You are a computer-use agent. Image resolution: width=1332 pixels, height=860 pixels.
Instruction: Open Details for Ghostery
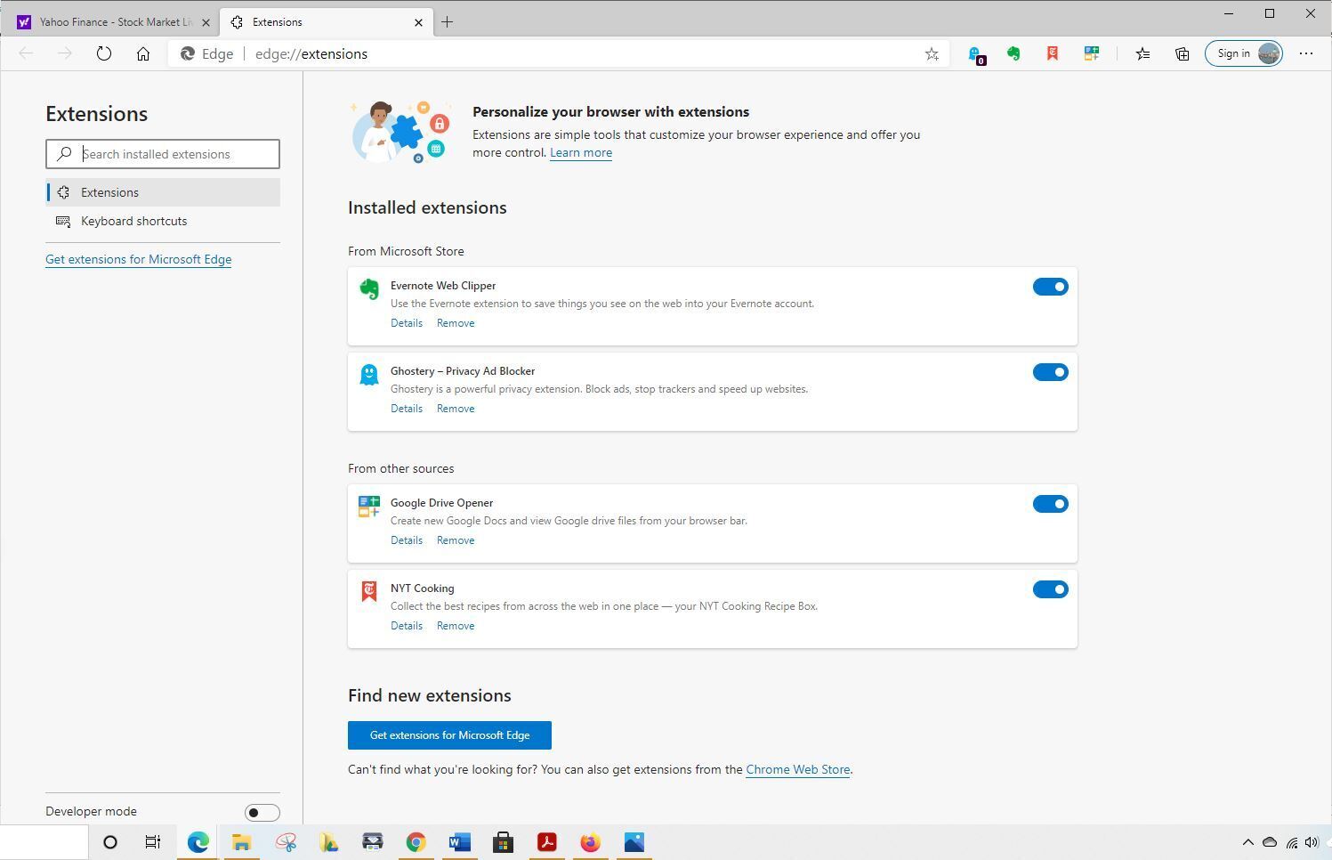407,409
